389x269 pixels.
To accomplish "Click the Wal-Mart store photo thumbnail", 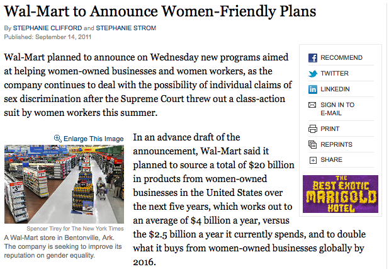I will click(64, 185).
